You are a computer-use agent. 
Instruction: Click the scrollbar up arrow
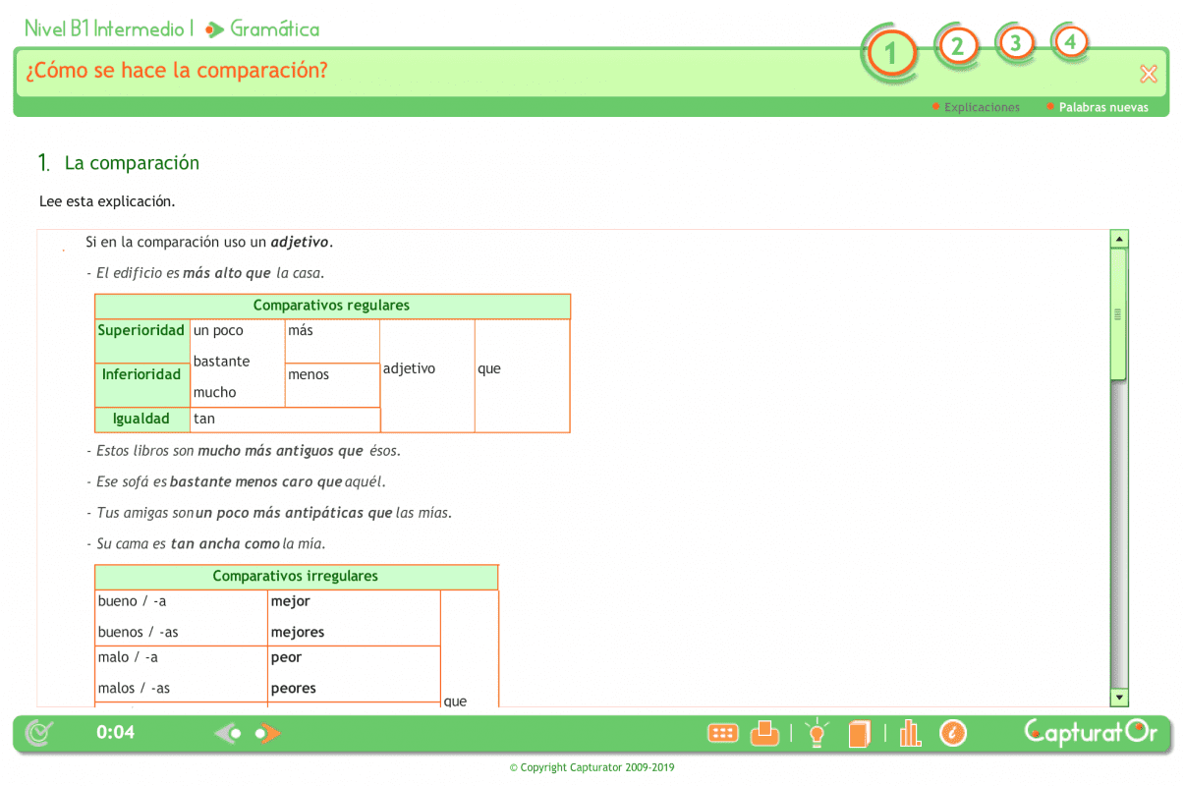point(1119,237)
